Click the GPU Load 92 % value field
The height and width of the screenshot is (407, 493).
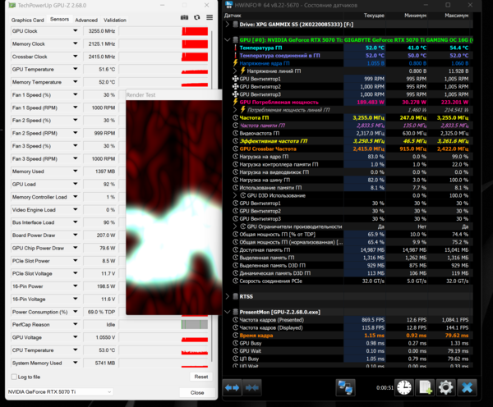click(99, 184)
